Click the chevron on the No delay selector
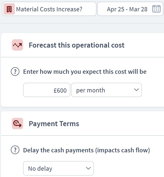Viewport: 164px width, 177px height. coord(88,168)
